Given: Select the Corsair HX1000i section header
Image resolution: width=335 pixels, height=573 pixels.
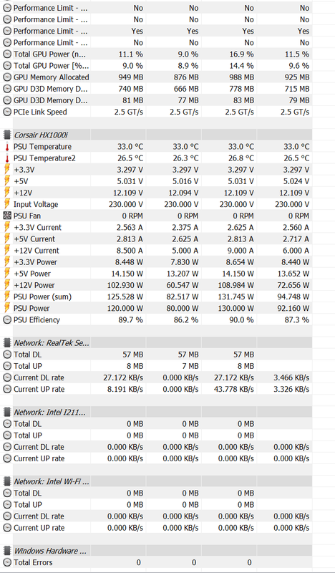Looking at the screenshot, I should coord(42,135).
